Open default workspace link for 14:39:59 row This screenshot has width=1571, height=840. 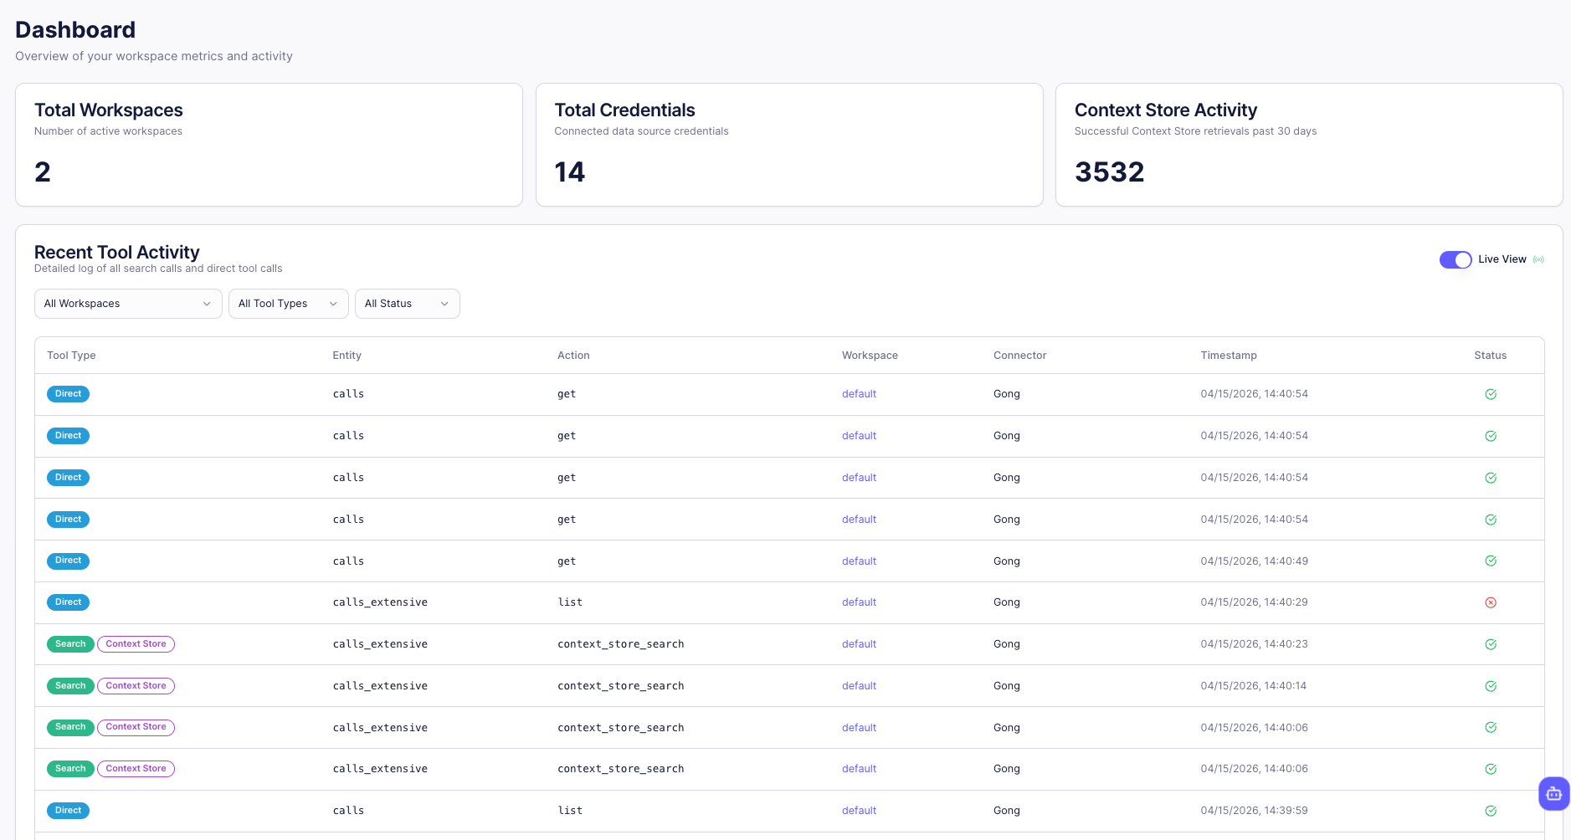pos(859,811)
